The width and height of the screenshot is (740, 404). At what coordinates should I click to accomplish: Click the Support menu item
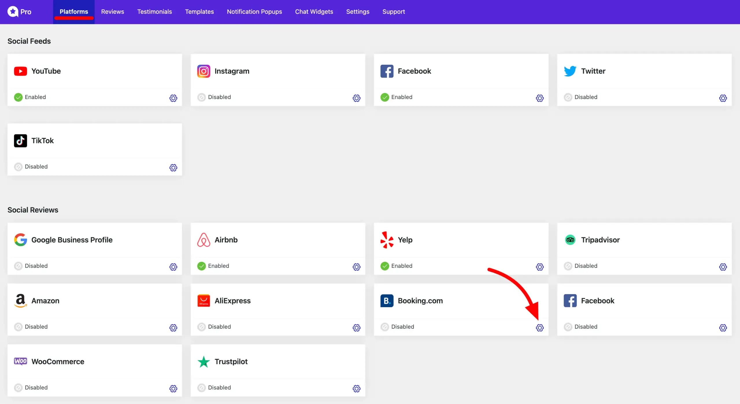click(393, 12)
